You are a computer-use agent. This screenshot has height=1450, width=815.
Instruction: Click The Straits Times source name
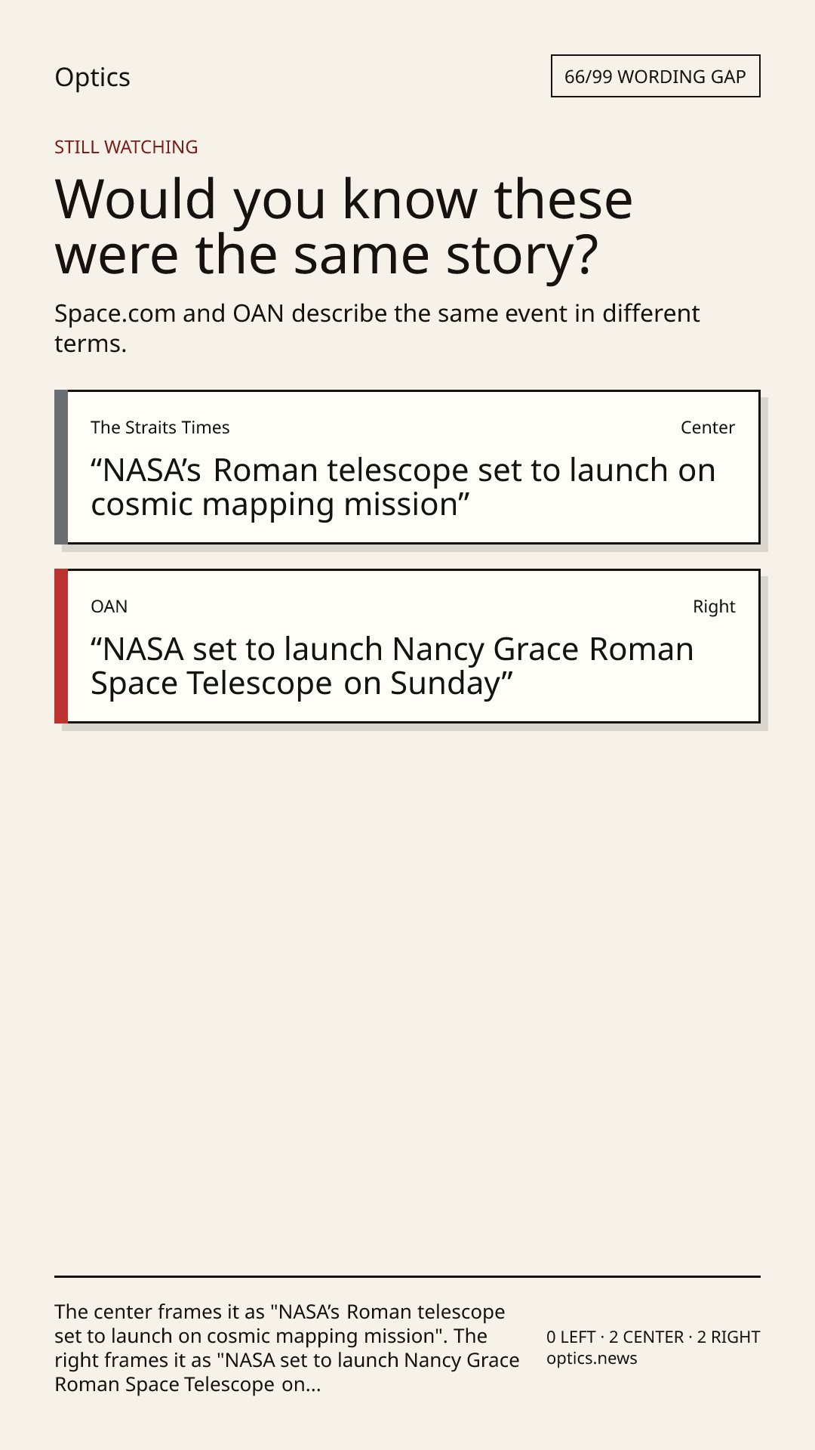coord(160,427)
